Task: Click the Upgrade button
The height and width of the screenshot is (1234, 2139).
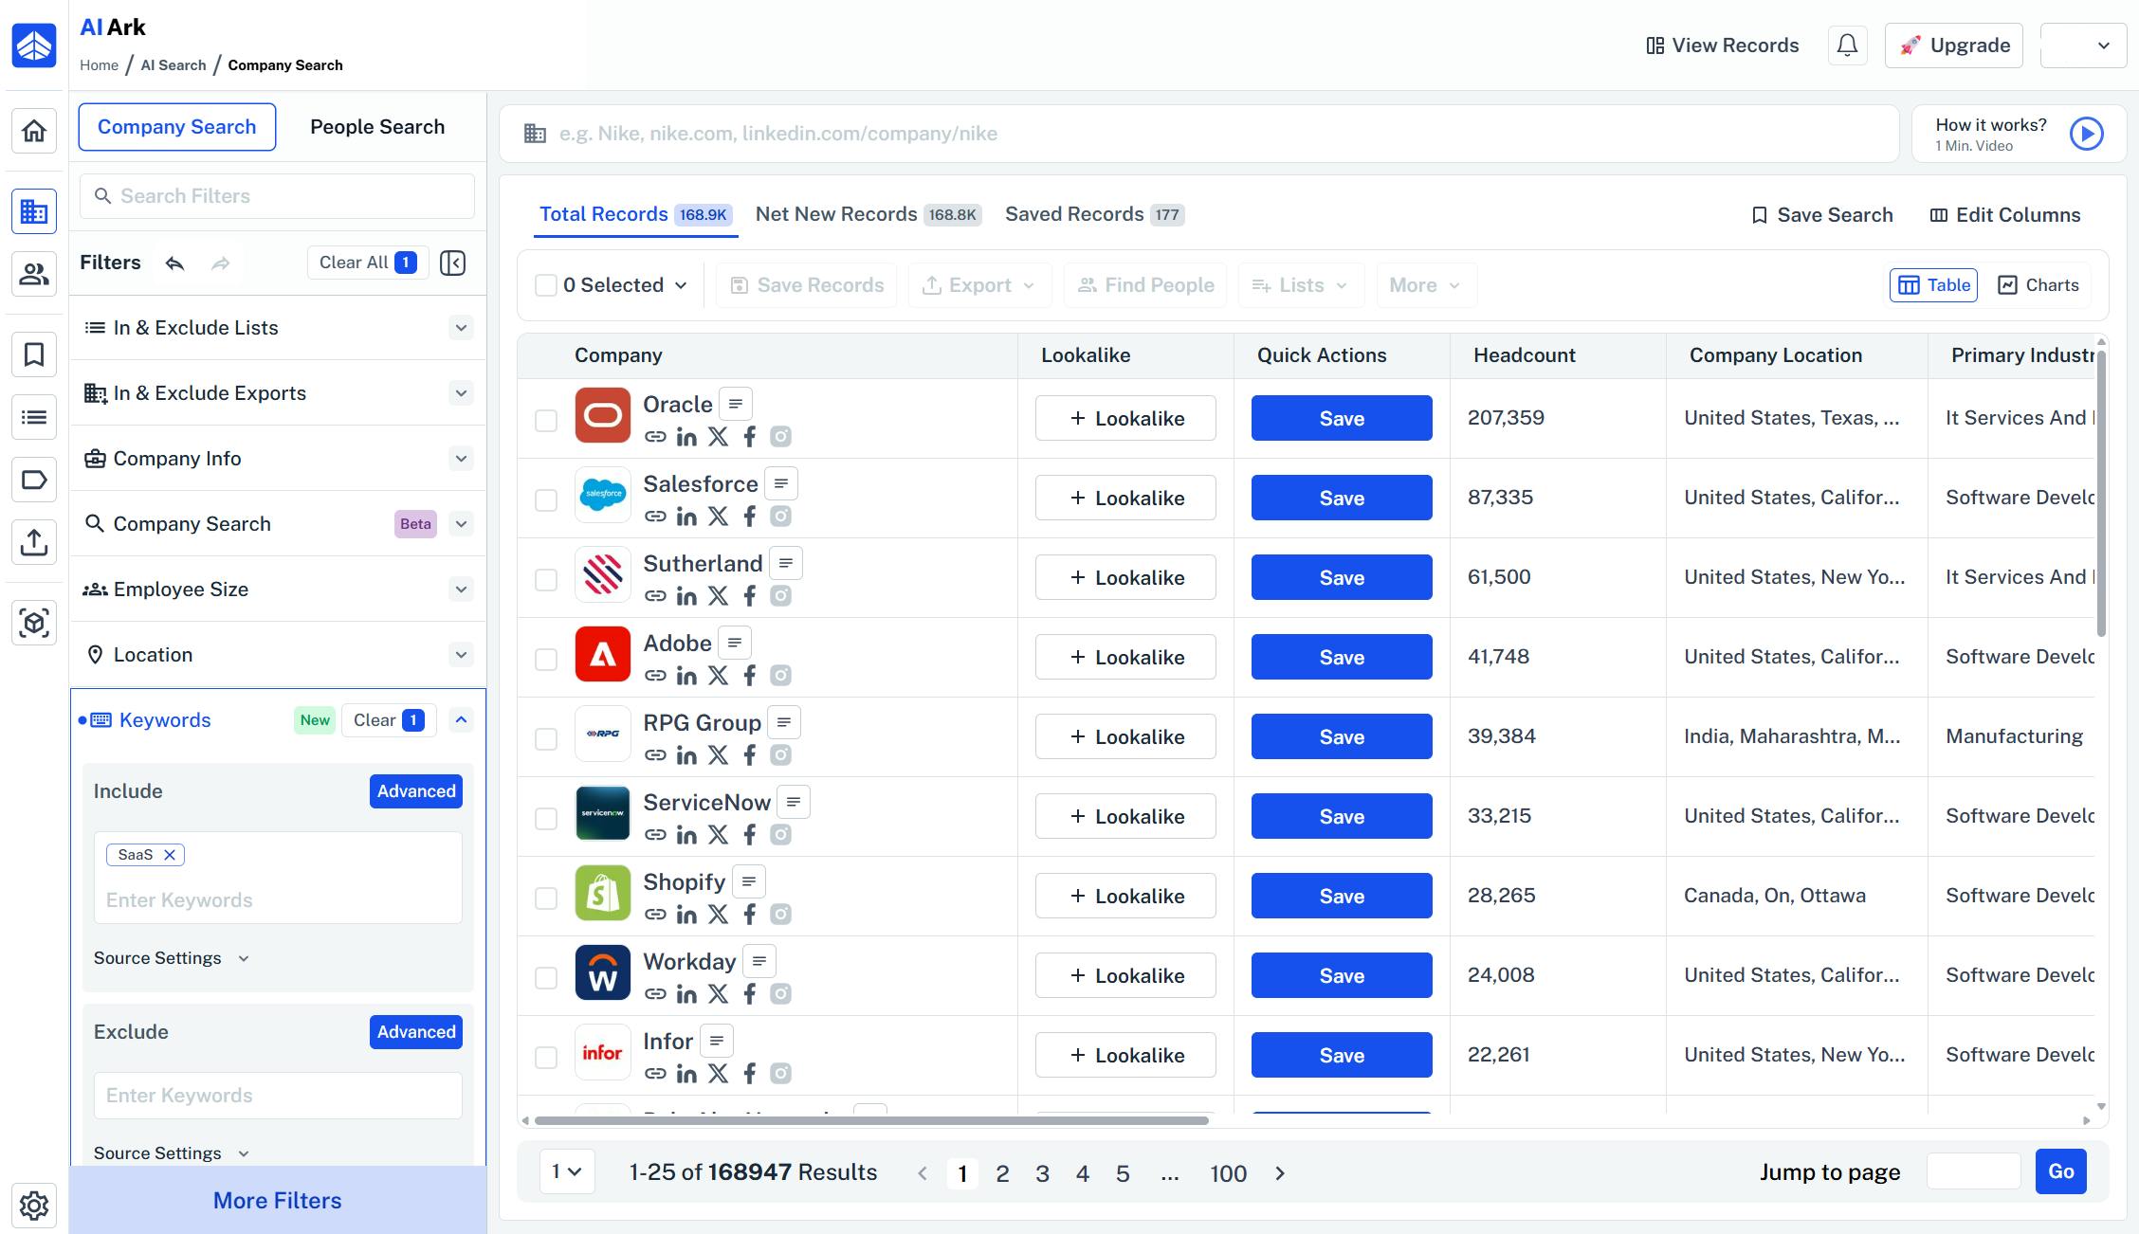Action: coord(1954,45)
